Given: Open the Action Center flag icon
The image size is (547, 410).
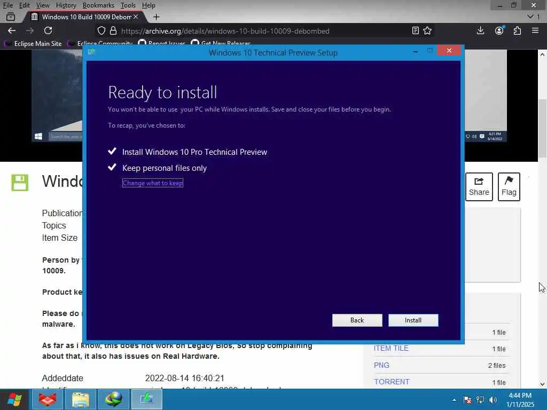Looking at the screenshot, I should click(x=467, y=400).
